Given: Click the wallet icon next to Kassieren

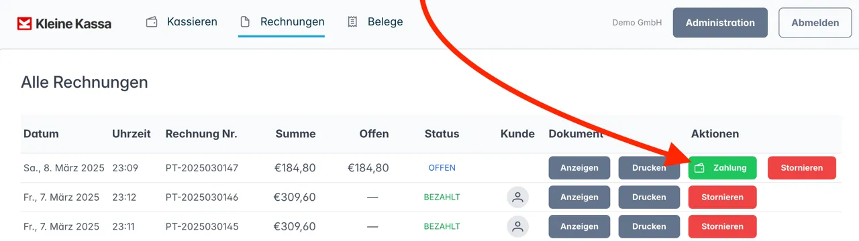Looking at the screenshot, I should pyautogui.click(x=152, y=21).
